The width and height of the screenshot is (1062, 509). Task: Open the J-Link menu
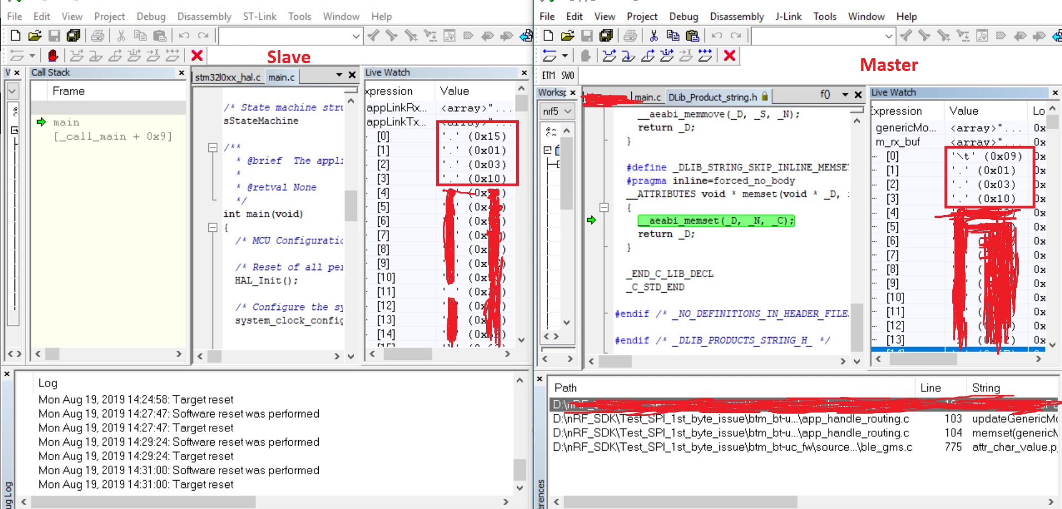tap(788, 17)
